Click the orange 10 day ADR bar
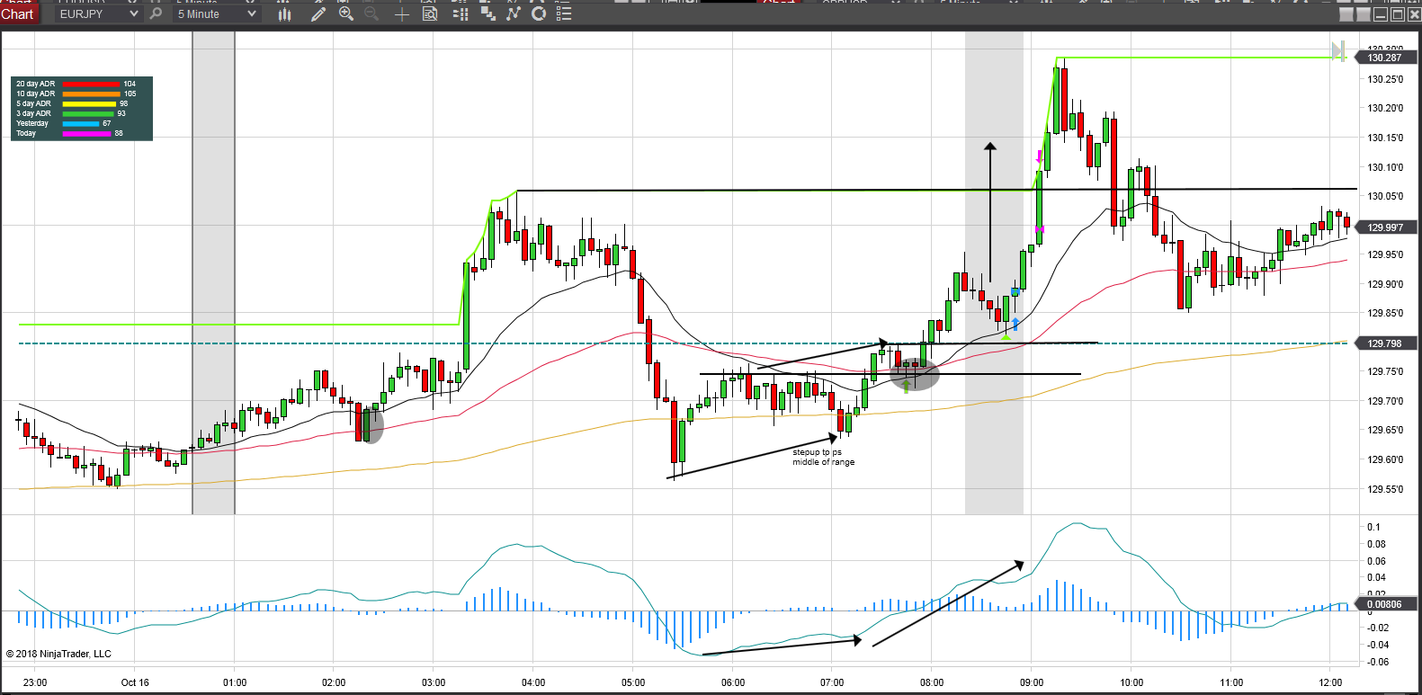Screen dimensions: 1422x695 (x=91, y=94)
